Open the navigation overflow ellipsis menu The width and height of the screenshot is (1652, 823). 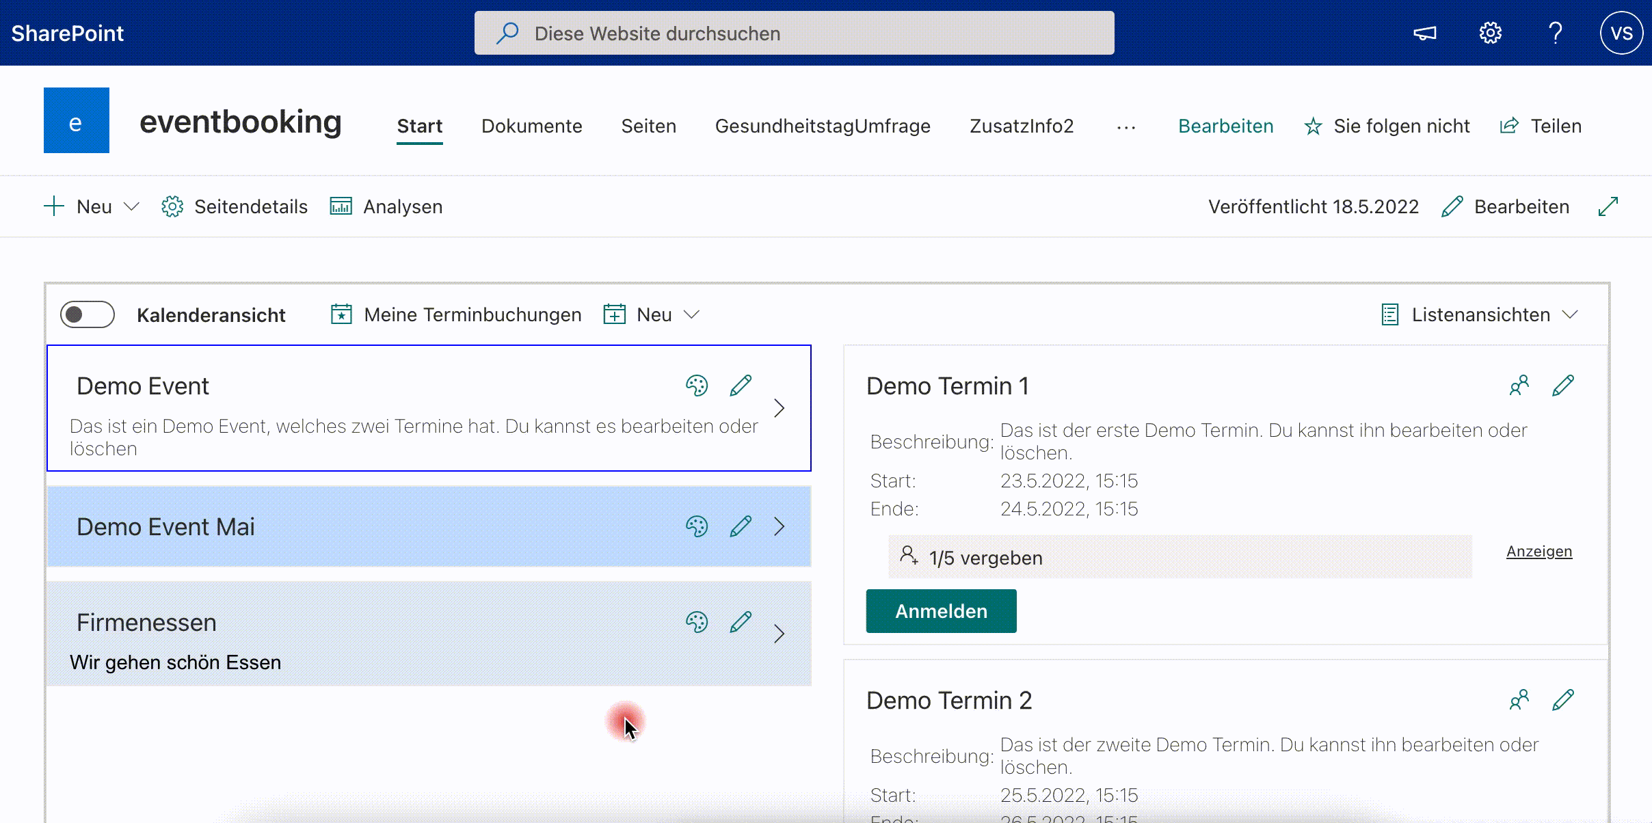(1126, 126)
